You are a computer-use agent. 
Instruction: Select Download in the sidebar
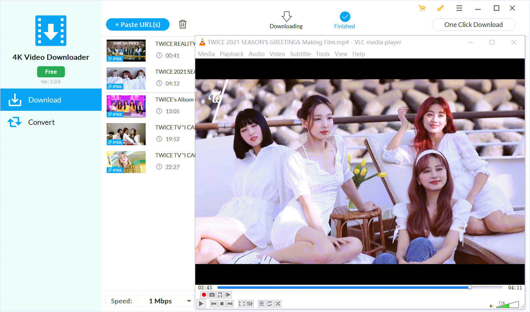(x=51, y=100)
